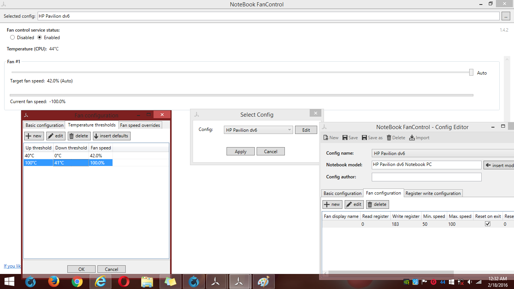Switch to the Basic configuration tab in Fan configuration
Image resolution: width=514 pixels, height=289 pixels.
point(44,125)
